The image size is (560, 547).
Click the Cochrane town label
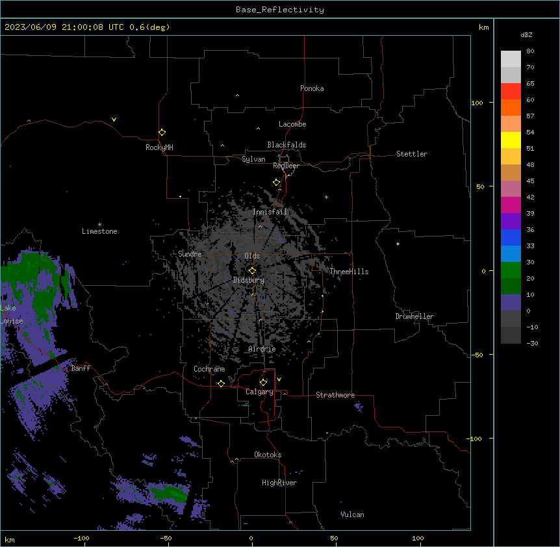pos(209,369)
